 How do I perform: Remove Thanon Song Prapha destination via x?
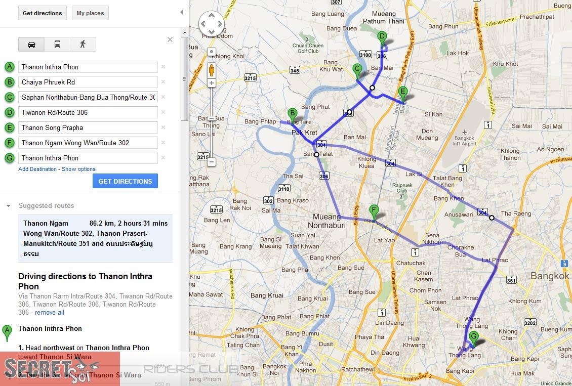coord(163,127)
